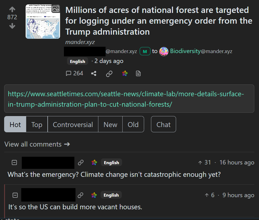The image size is (259, 220).
Task: Click the fediverse icon on the 9 hours ago comment
Action: [x=94, y=195]
